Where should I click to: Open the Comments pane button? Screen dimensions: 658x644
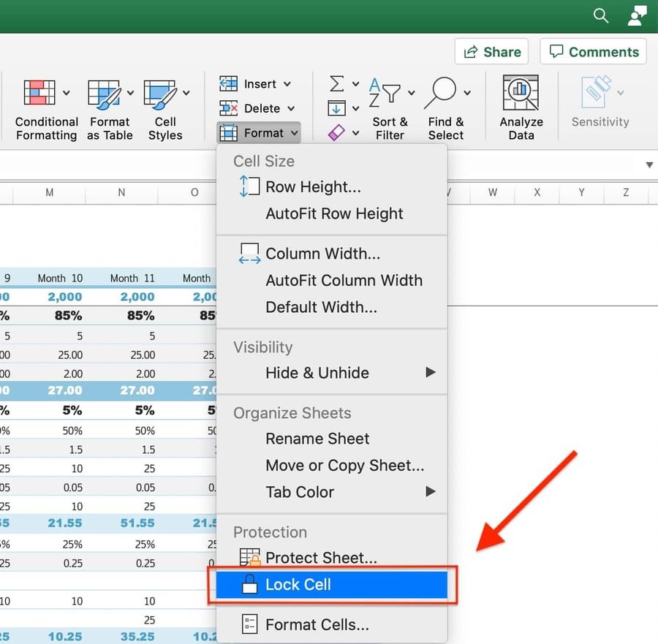tap(594, 52)
